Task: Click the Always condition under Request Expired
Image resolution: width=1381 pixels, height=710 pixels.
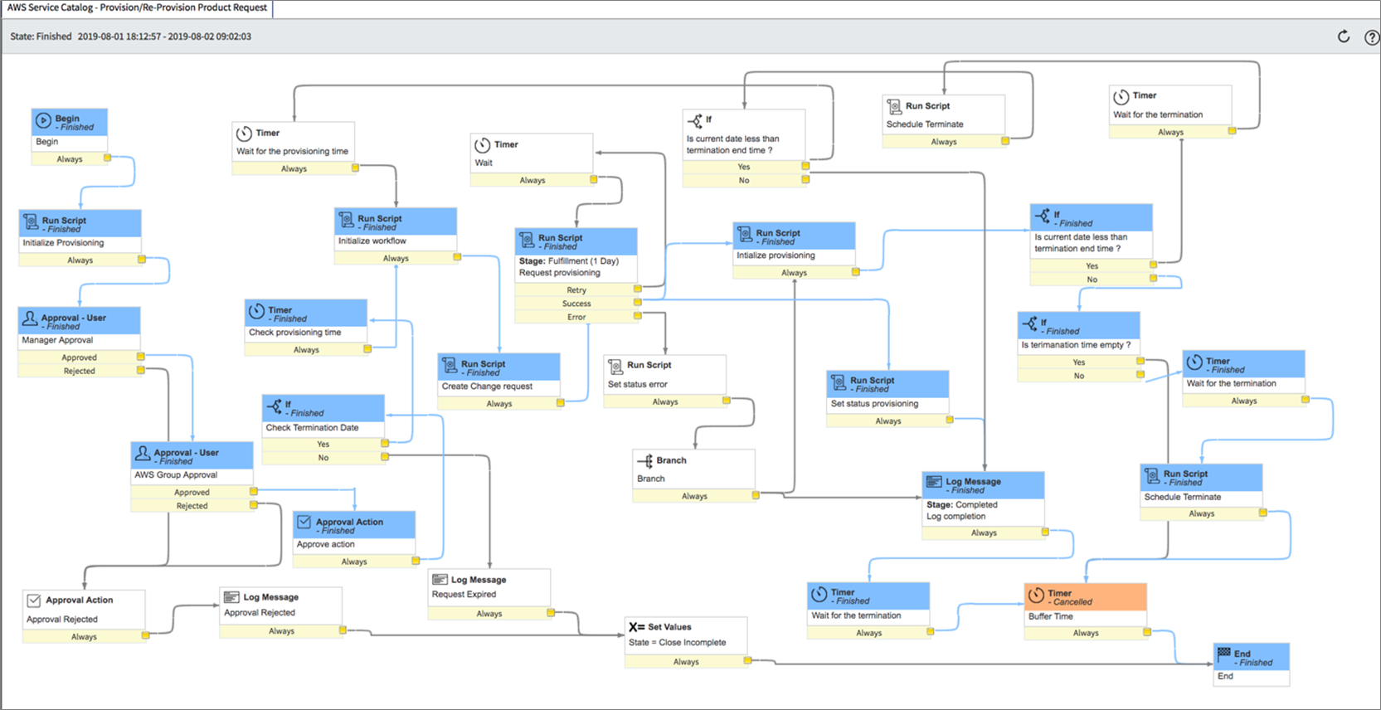Action: (489, 614)
